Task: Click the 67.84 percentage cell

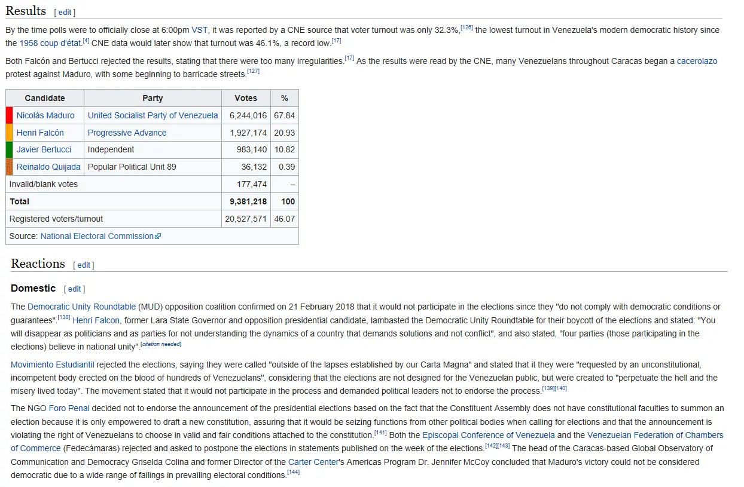Action: pyautogui.click(x=285, y=115)
